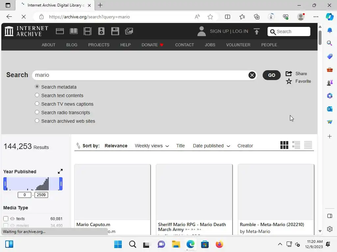Select Search text contents radio button
Viewport: 337px width, 252px height.
pos(37,95)
